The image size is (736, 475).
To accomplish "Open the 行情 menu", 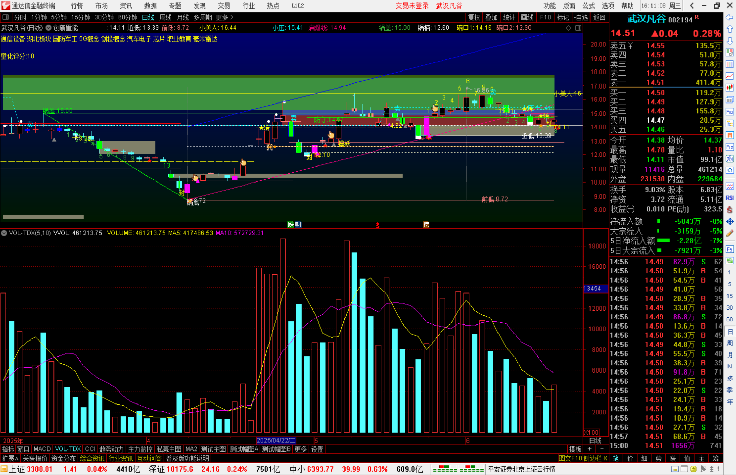I will 77,6.
